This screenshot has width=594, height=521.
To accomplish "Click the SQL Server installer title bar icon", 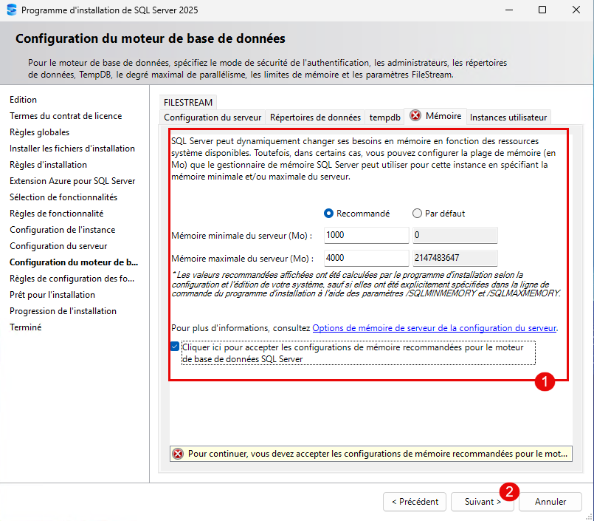I will (12, 10).
